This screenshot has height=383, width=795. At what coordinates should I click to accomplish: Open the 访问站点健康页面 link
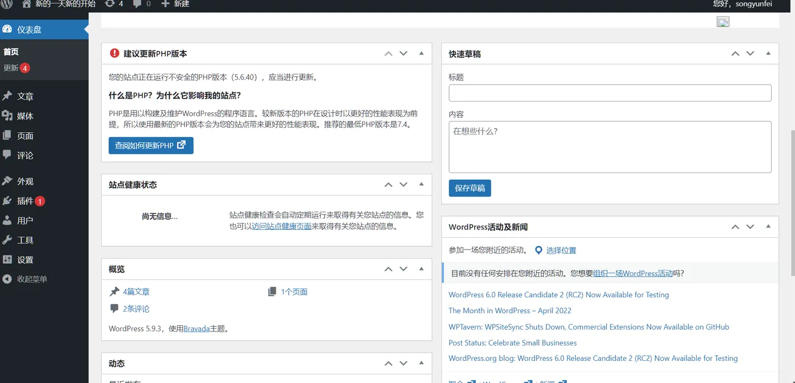[282, 226]
